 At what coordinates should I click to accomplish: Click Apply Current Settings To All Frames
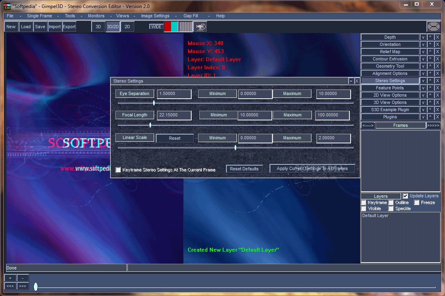coord(312,168)
